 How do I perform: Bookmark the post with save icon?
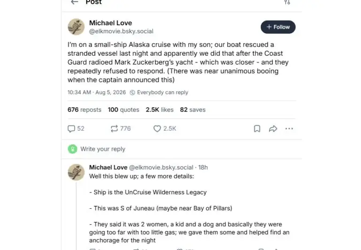coord(257,129)
